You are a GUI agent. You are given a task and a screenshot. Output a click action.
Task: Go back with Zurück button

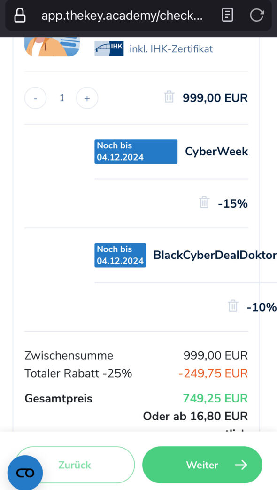click(75, 465)
